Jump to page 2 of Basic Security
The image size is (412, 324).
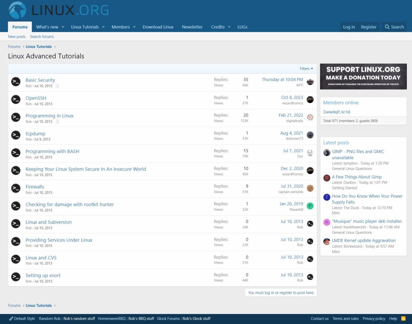(57, 86)
